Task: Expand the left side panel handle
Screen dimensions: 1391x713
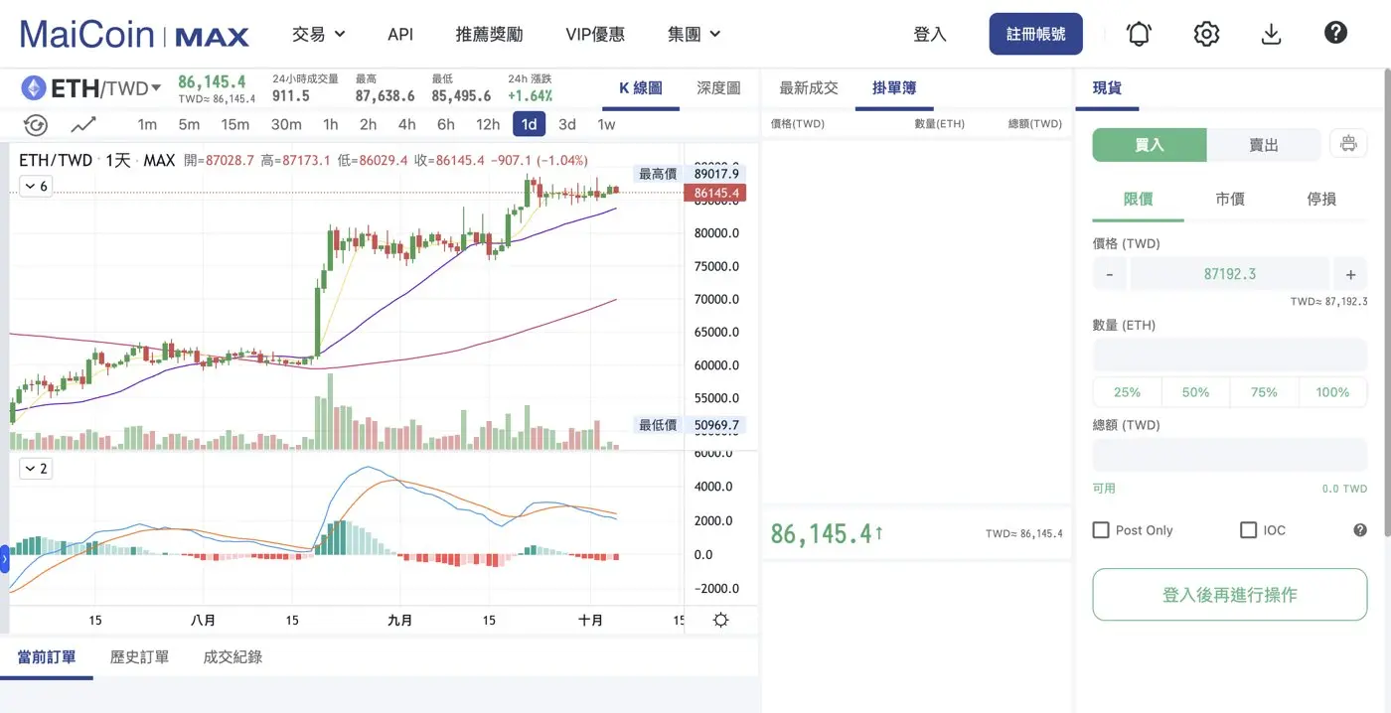Action: point(4,559)
